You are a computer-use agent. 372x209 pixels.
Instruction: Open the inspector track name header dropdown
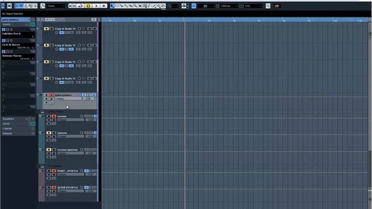pyautogui.click(x=16, y=20)
